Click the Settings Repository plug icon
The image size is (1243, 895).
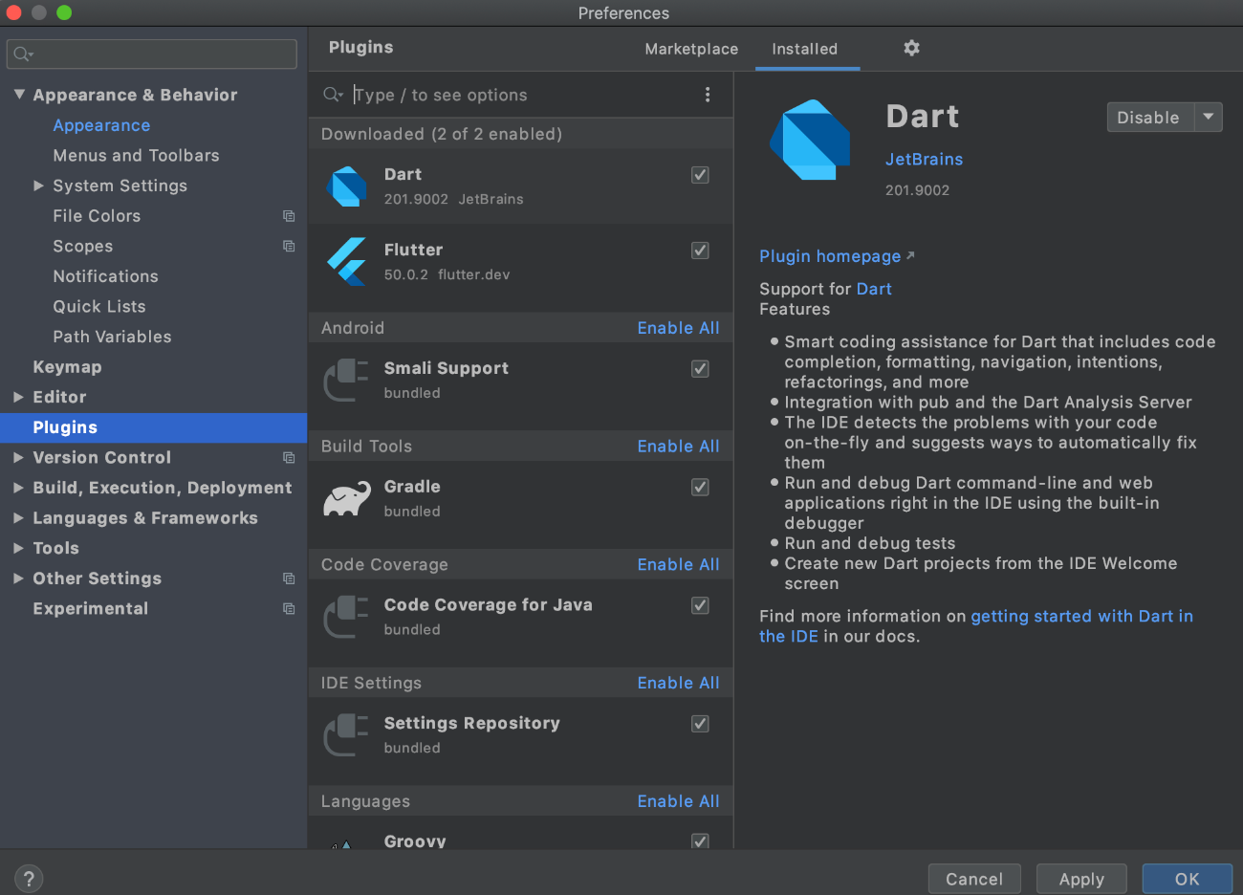pyautogui.click(x=347, y=735)
